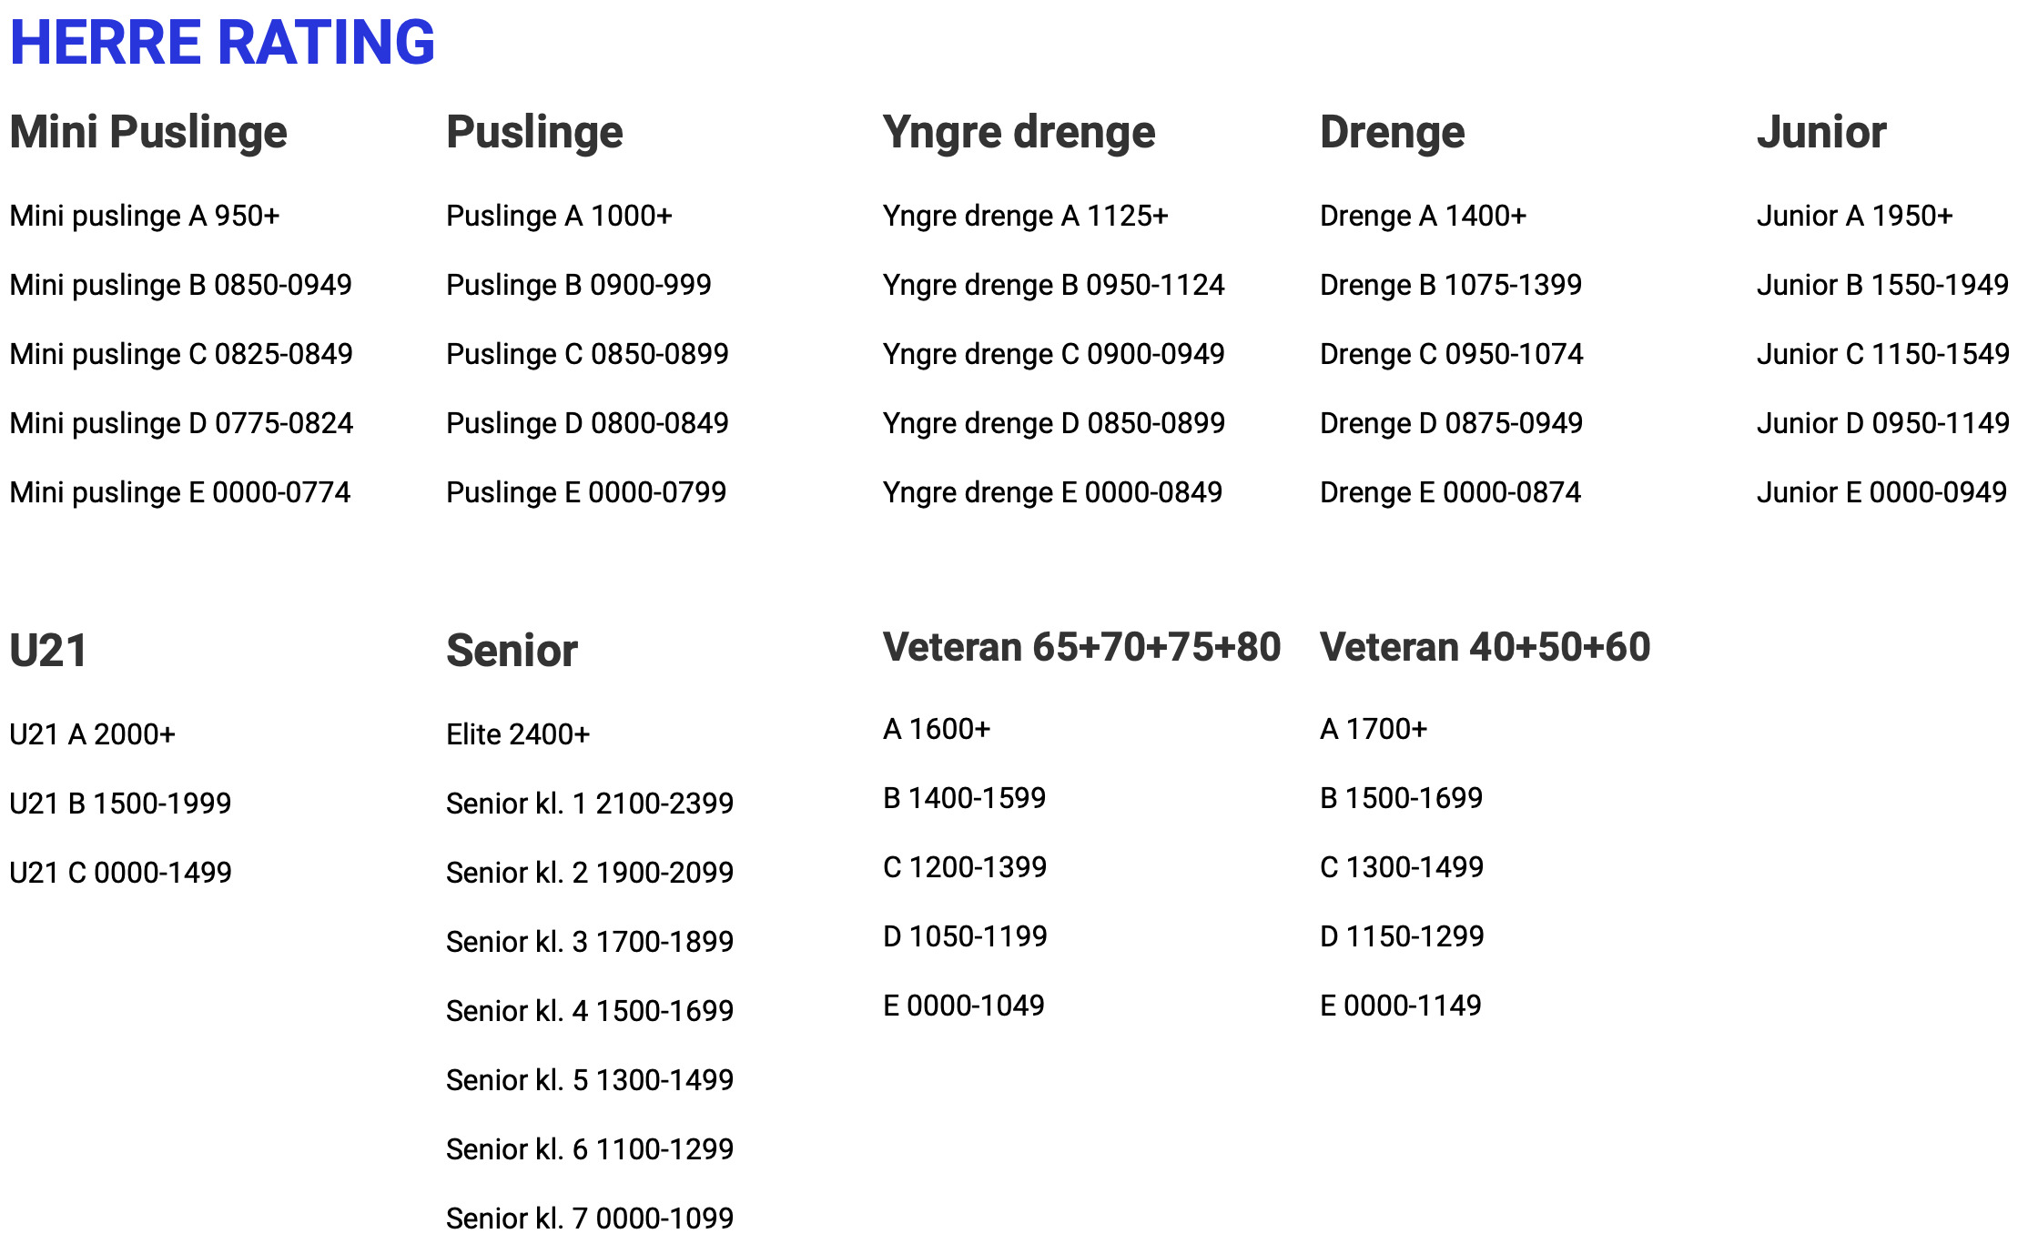Click the Veteran 40+50+60 heading
This screenshot has height=1254, width=2028.
[1486, 648]
